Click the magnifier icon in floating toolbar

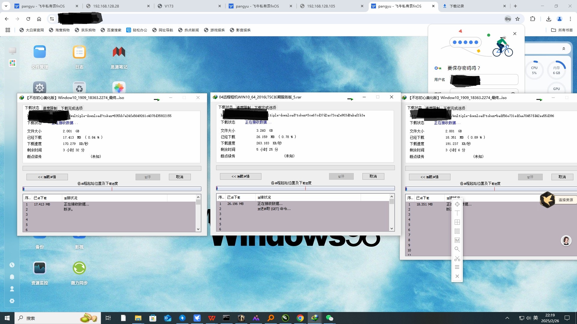tap(457, 249)
